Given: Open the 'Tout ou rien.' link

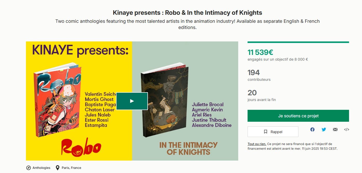Looking at the screenshot, I should click(x=257, y=144).
